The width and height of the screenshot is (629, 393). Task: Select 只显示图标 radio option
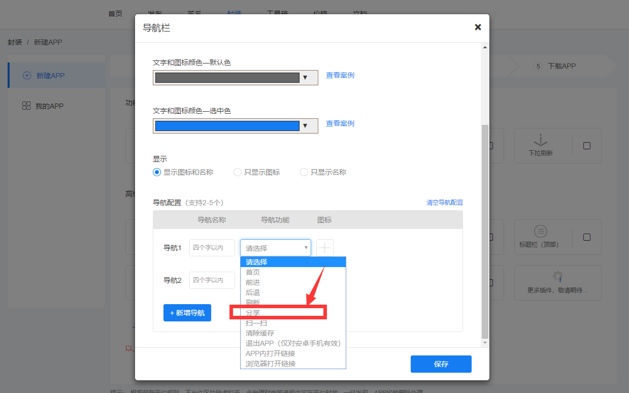[x=238, y=172]
